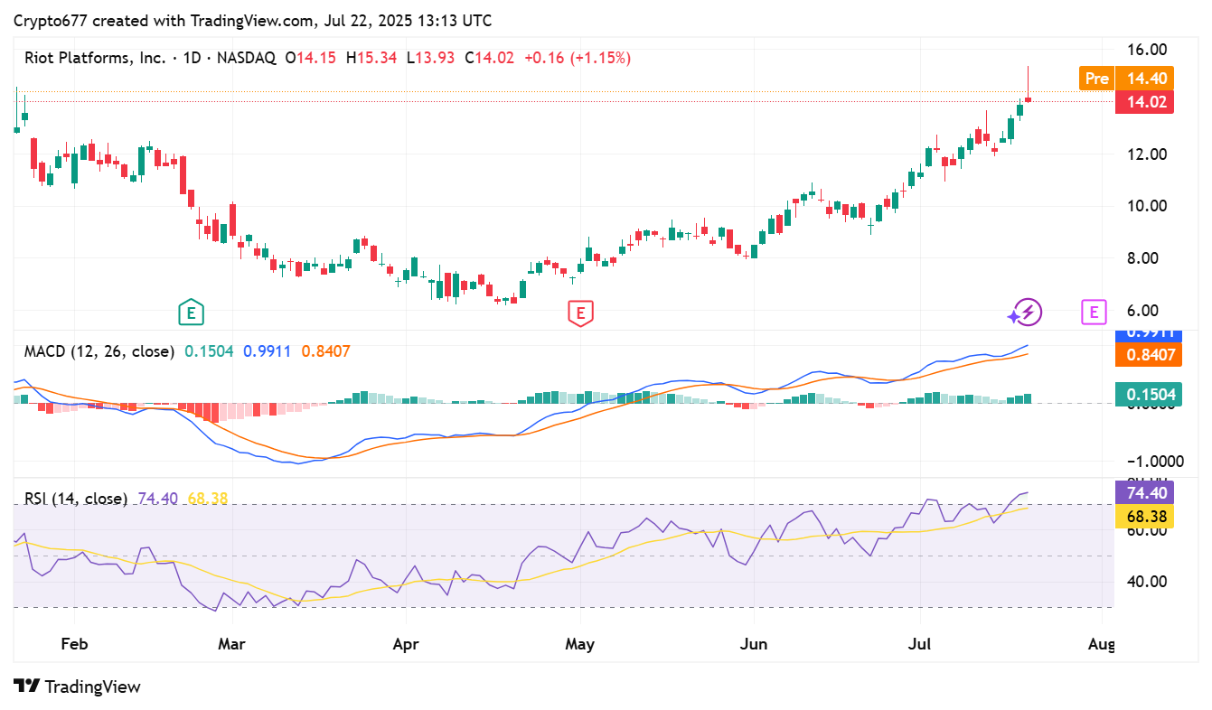Click the orange Pre 14.40 price label
Viewport: 1212px width, 710px height.
(1127, 79)
